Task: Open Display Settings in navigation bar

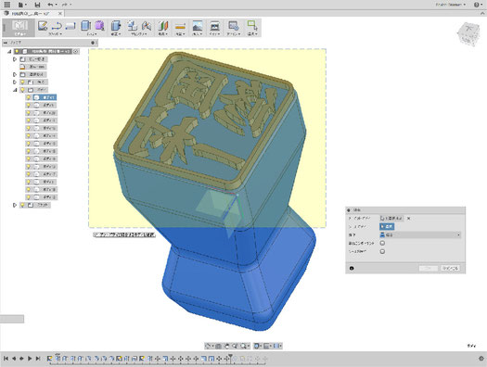Action: point(257,346)
